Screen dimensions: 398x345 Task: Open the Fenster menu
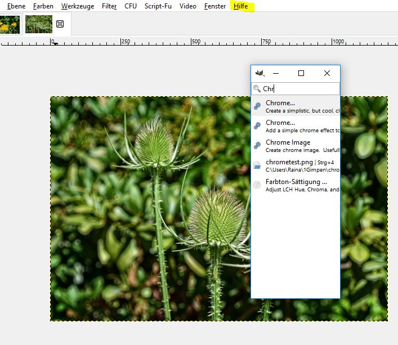(216, 6)
